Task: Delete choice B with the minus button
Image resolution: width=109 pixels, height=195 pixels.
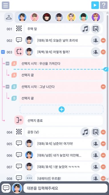Action: point(103,87)
